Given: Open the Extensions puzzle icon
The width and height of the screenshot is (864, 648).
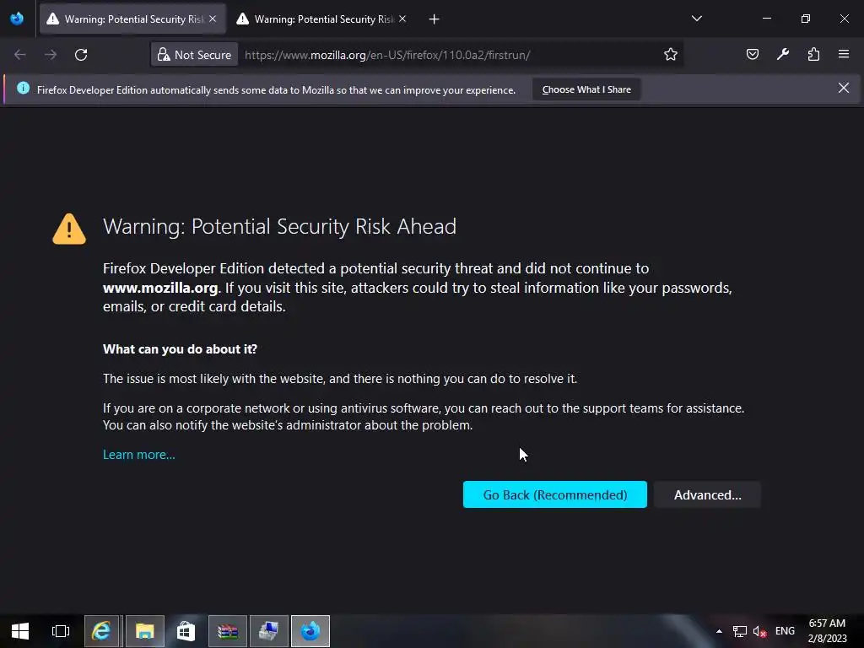Looking at the screenshot, I should coord(813,55).
